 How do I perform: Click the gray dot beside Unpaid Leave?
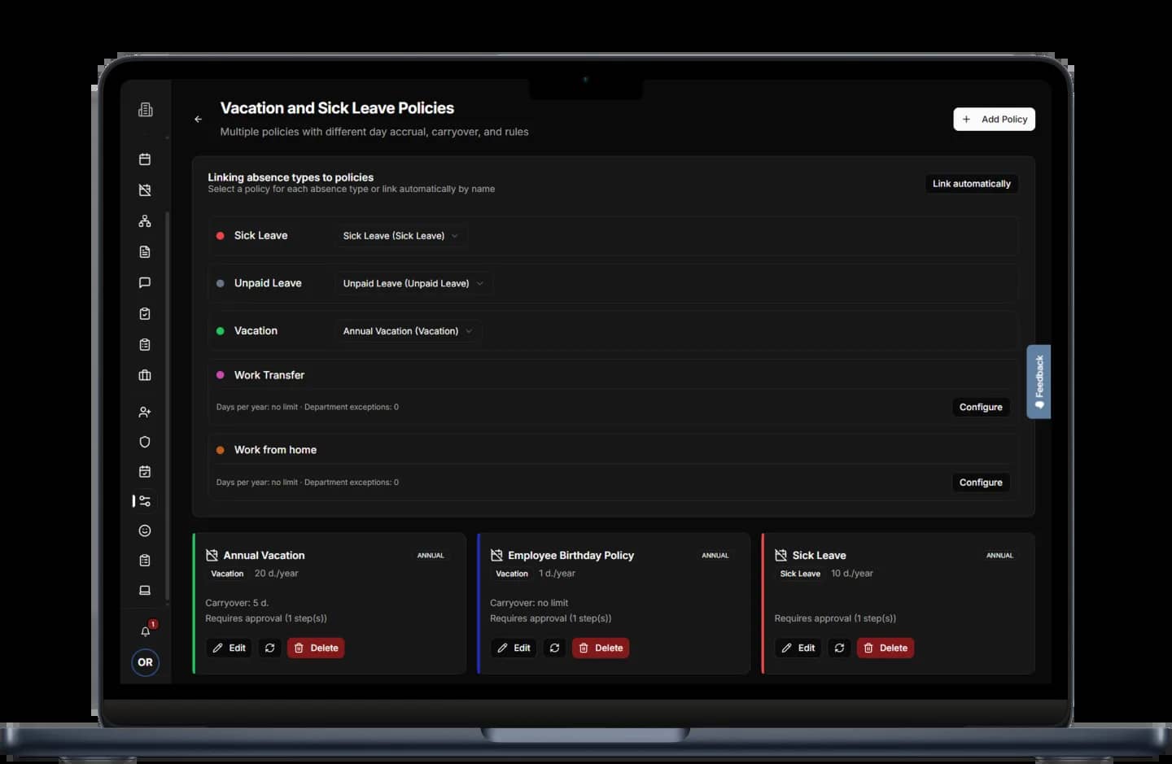click(220, 283)
